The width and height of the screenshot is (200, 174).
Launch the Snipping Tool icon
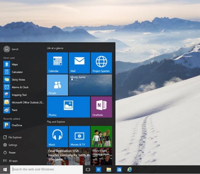coord(7,95)
